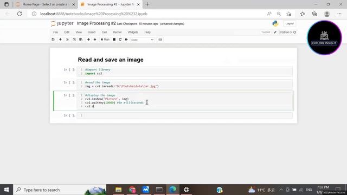Refresh the browser page
Screen dimensions: 347x195
pyautogui.click(x=20, y=14)
